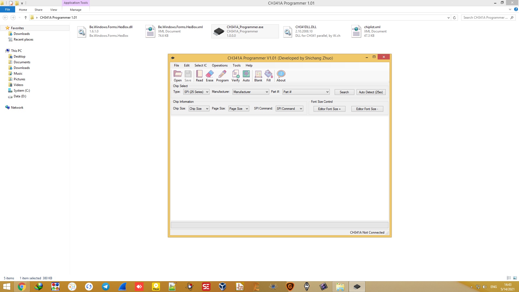Click the Program chip toolbar icon
The image size is (519, 292).
[x=222, y=76]
